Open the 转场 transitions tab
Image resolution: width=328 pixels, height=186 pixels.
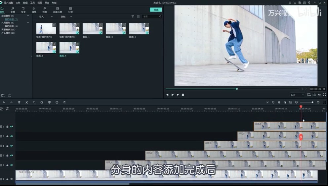(x=34, y=10)
